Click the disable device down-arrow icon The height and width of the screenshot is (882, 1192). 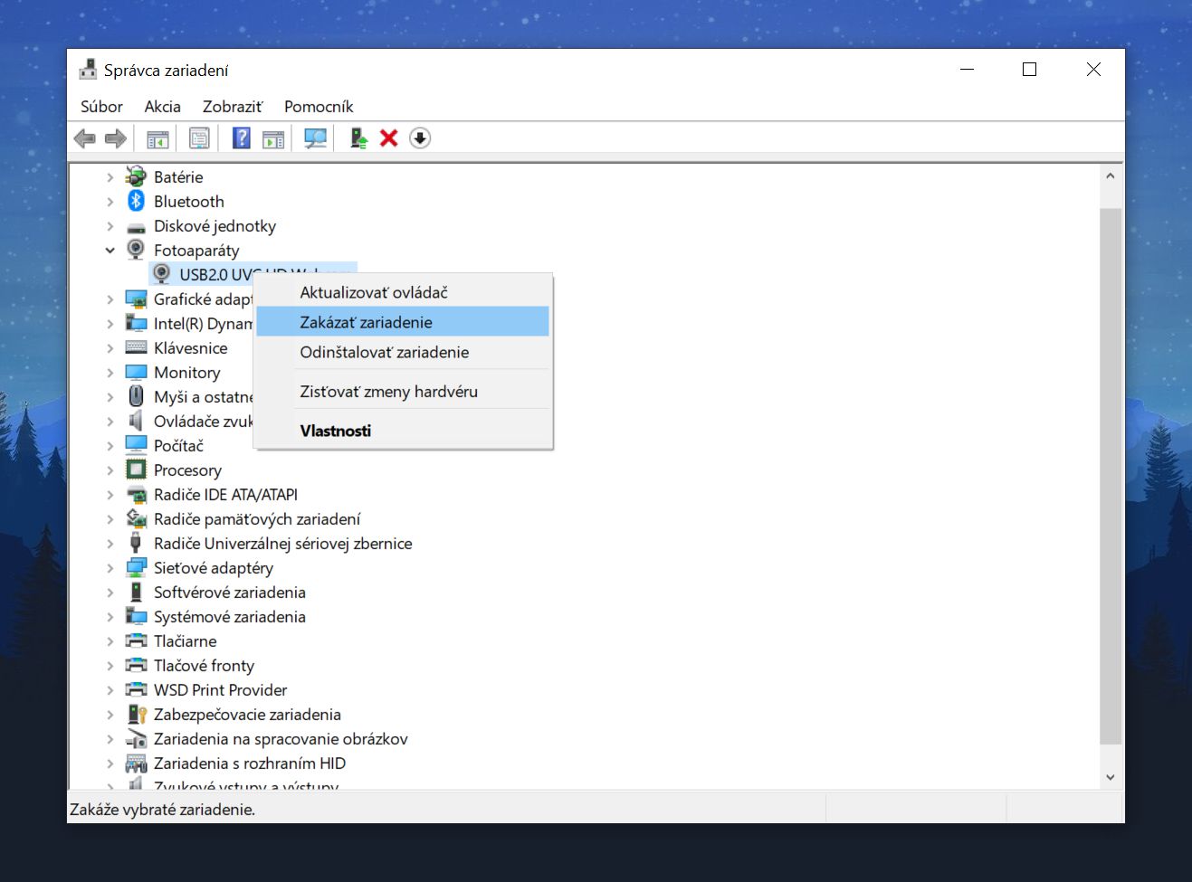(x=420, y=138)
